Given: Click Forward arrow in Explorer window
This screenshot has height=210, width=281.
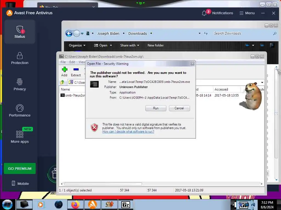Looking at the screenshot, I should [77, 33].
